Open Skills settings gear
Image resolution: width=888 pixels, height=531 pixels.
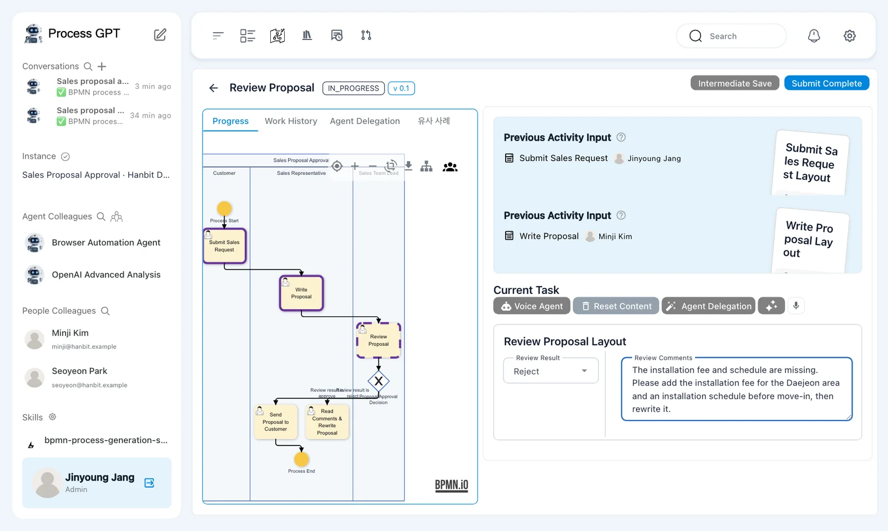pyautogui.click(x=53, y=417)
